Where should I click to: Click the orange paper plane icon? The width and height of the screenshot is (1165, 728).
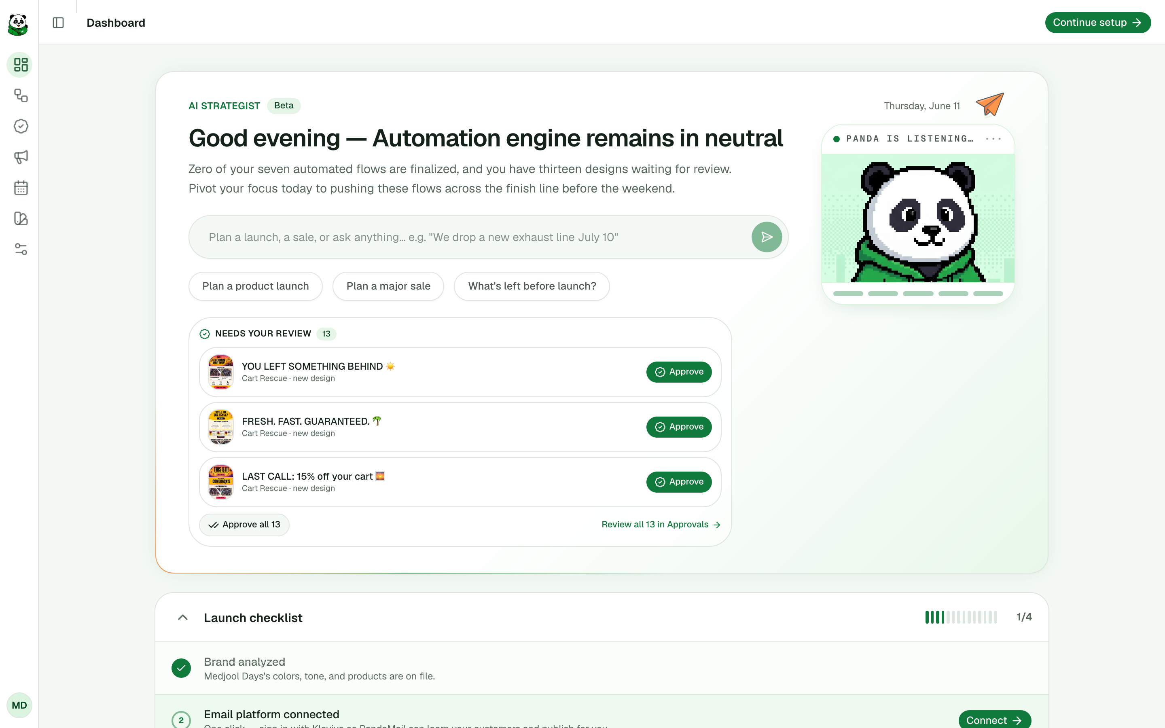(990, 104)
